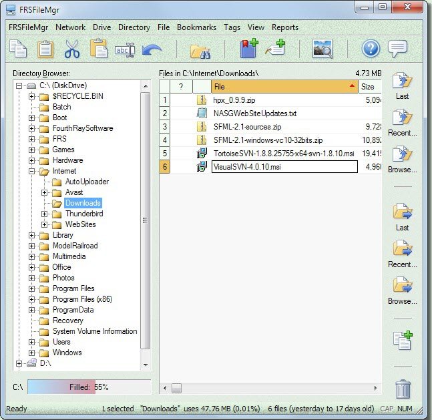Select the Downloads folder in tree
This screenshot has height=420, width=432.
(83, 203)
